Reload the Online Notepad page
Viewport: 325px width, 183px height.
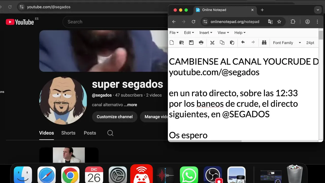click(193, 22)
